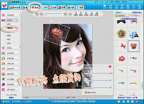Viewport: 144px width, 104px height.
Task: Click the 导入饰品 import accessory button
Action: click(x=12, y=95)
